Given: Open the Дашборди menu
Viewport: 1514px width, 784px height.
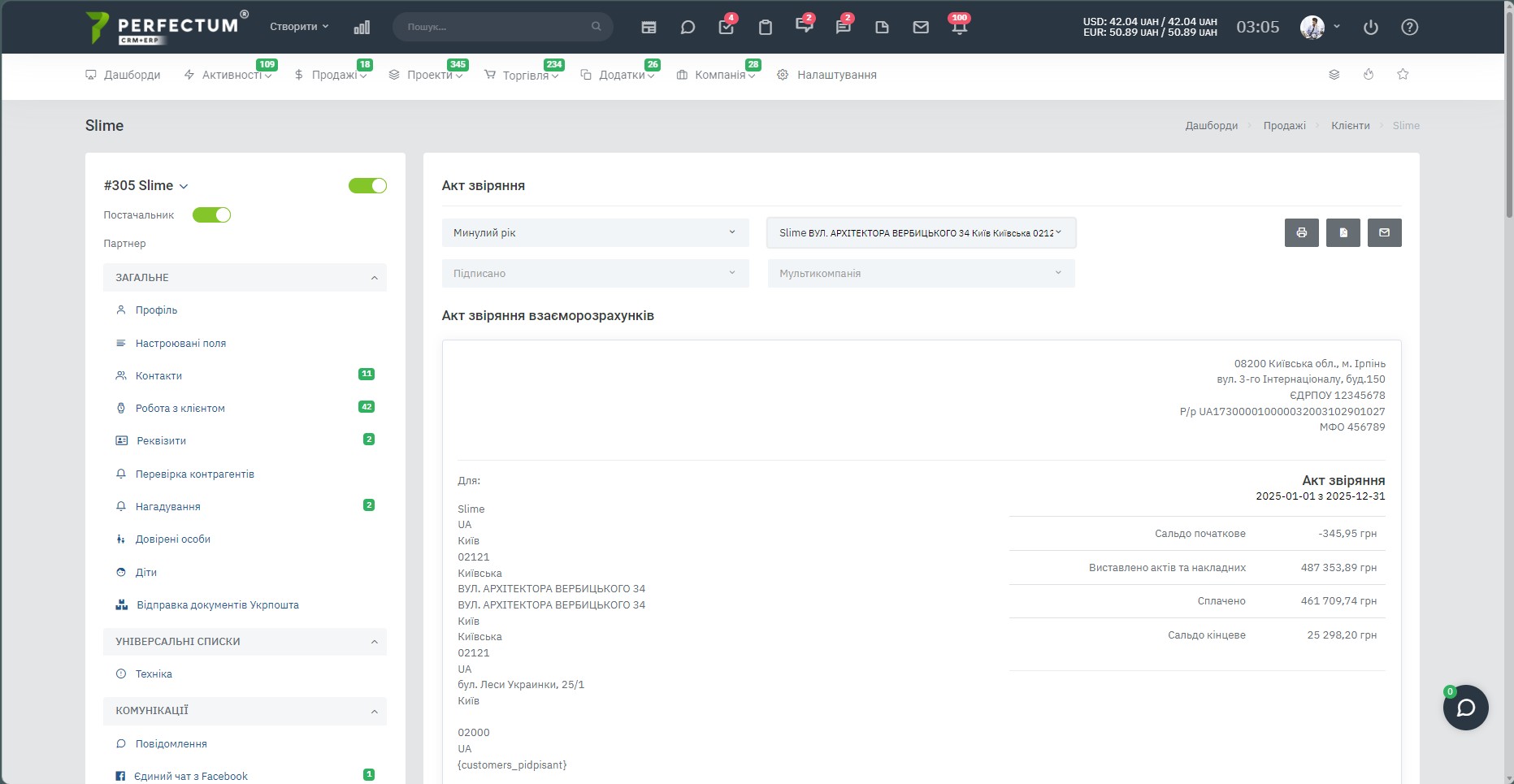Looking at the screenshot, I should point(123,75).
